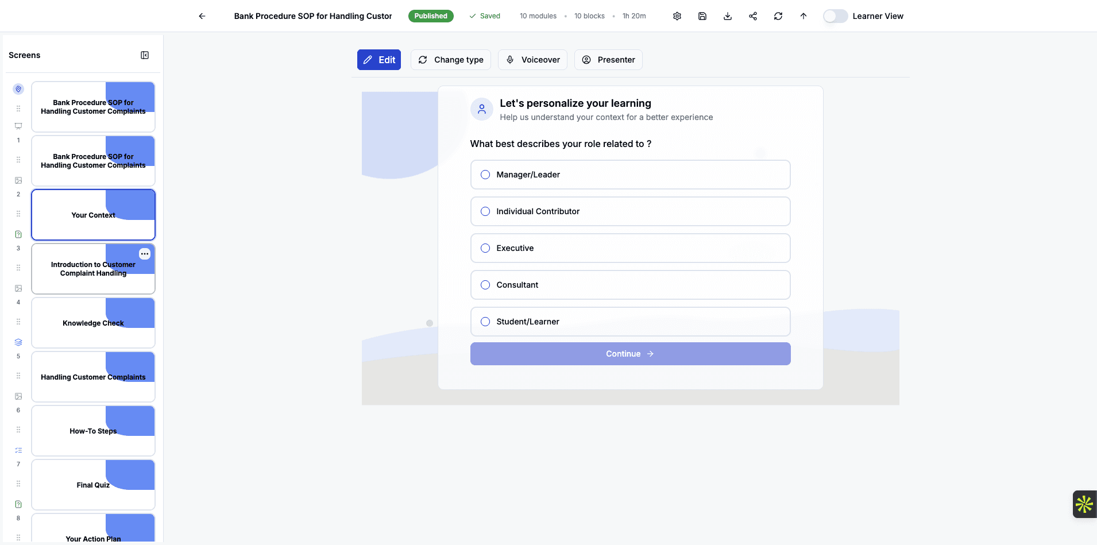Click the back arrow to exit the course
Image resolution: width=1097 pixels, height=545 pixels.
coord(202,16)
